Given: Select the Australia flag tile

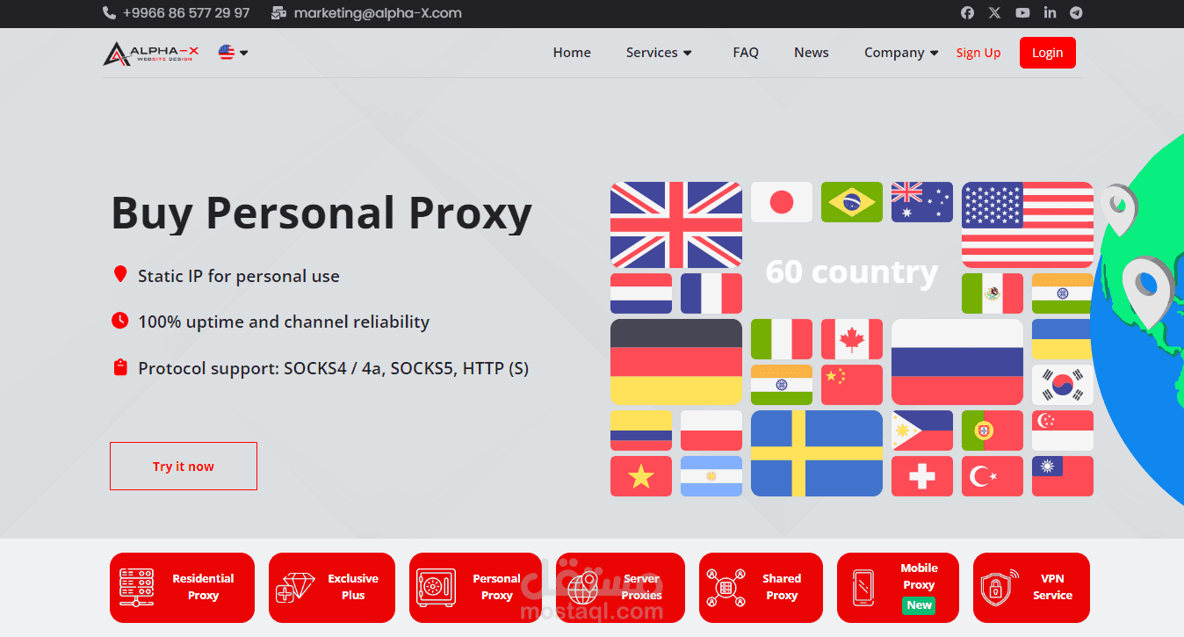Looking at the screenshot, I should [922, 202].
